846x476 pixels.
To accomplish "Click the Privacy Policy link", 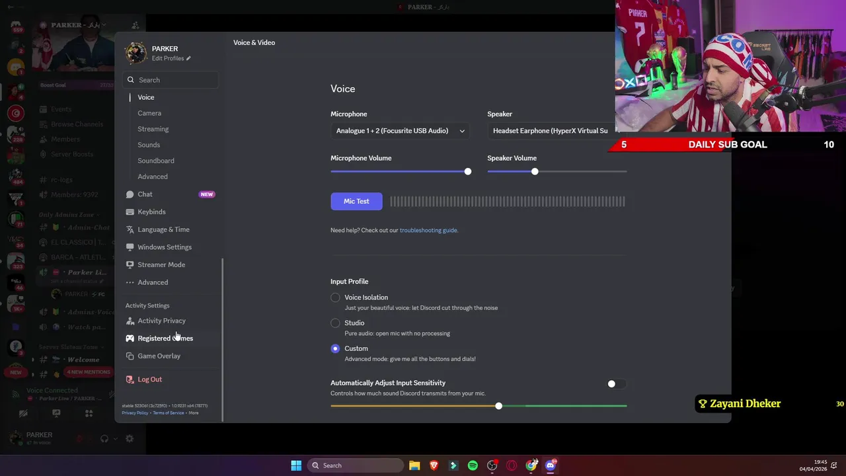I will pos(135,413).
